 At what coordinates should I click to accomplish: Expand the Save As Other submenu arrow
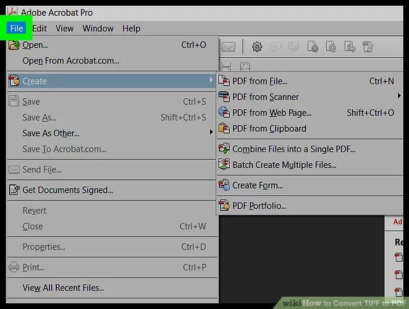[211, 132]
